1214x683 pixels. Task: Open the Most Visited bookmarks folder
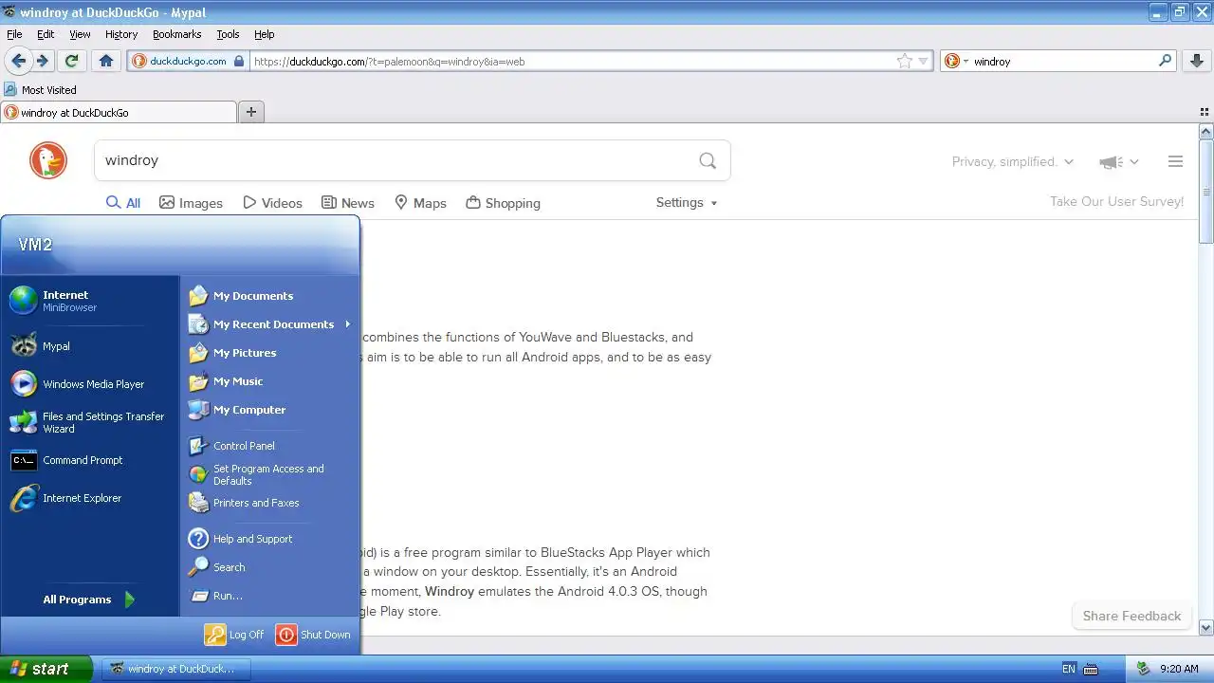(x=41, y=89)
